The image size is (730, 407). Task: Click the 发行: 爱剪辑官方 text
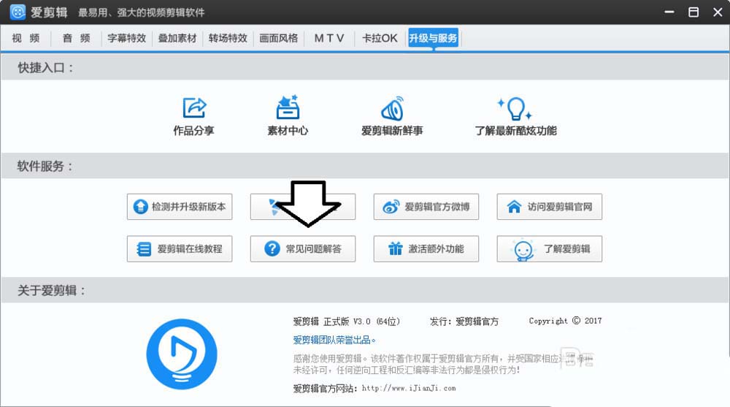pyautogui.click(x=464, y=322)
